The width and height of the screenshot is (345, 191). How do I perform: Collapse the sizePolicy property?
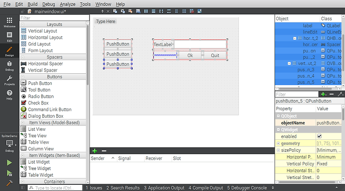(278, 150)
